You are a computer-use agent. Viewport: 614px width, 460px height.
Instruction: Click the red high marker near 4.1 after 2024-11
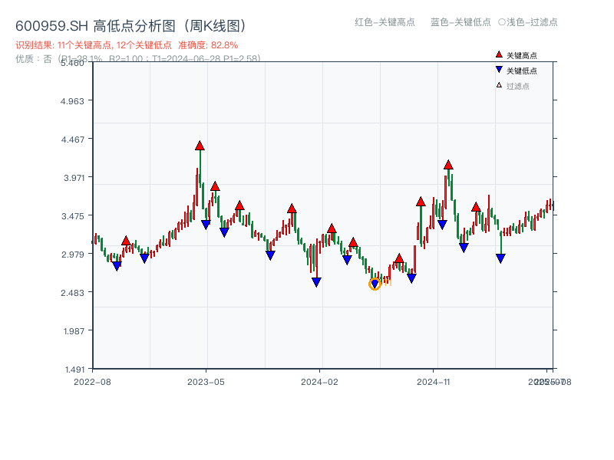448,165
